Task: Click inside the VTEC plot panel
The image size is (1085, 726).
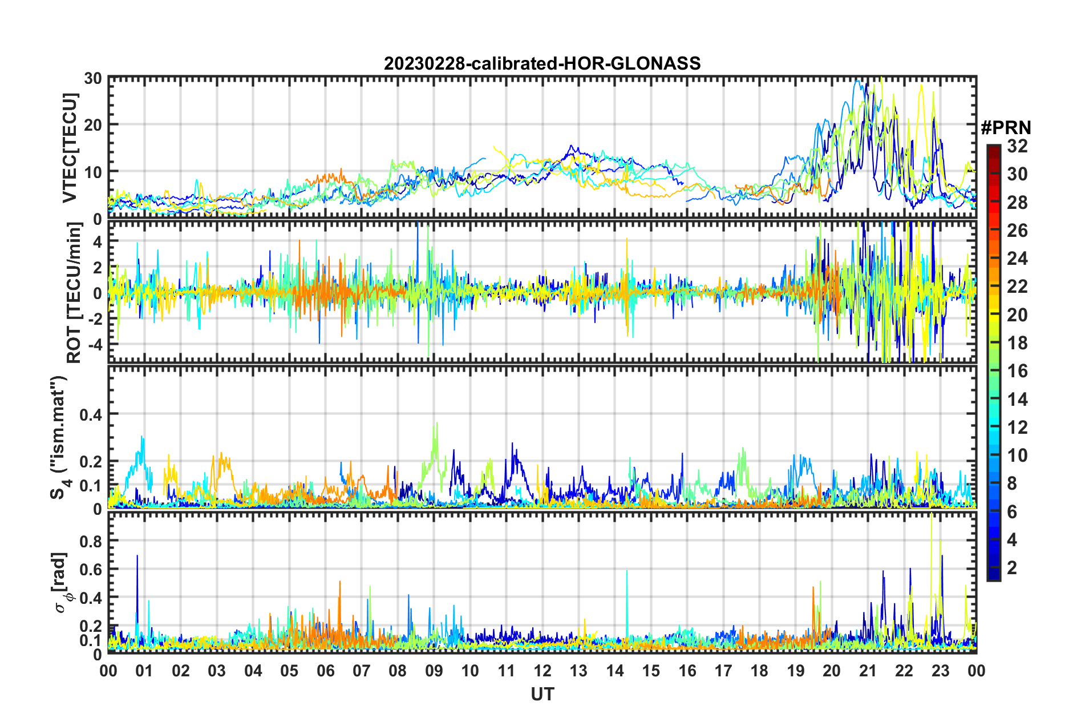Action: pyautogui.click(x=542, y=148)
